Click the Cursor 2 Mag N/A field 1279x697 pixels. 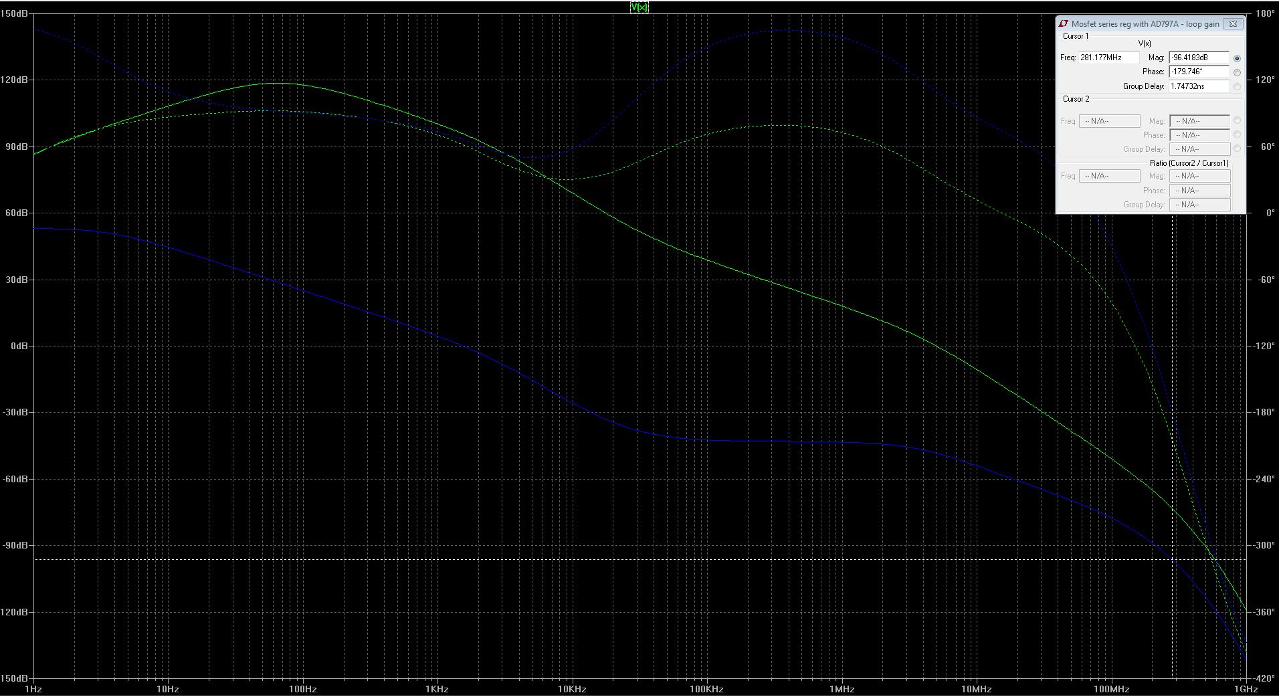pos(1199,121)
